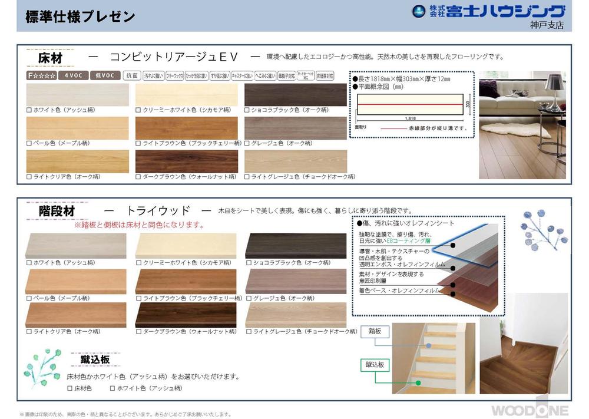Click the living room flooring photo

[x=522, y=125]
